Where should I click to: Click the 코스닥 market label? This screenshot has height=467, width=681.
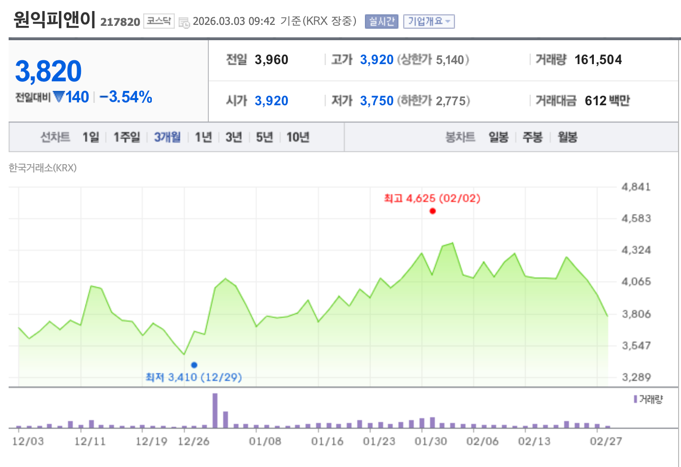tap(159, 21)
